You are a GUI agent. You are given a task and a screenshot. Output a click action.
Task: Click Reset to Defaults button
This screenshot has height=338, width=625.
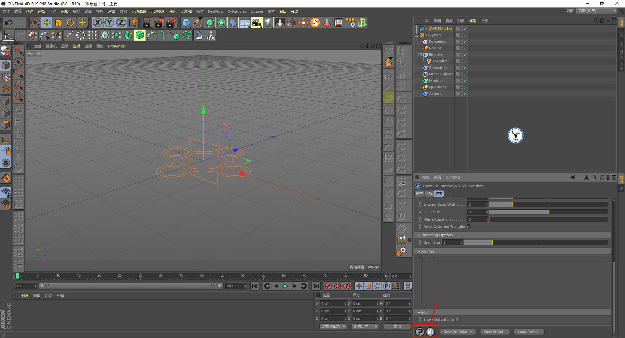[x=458, y=332]
